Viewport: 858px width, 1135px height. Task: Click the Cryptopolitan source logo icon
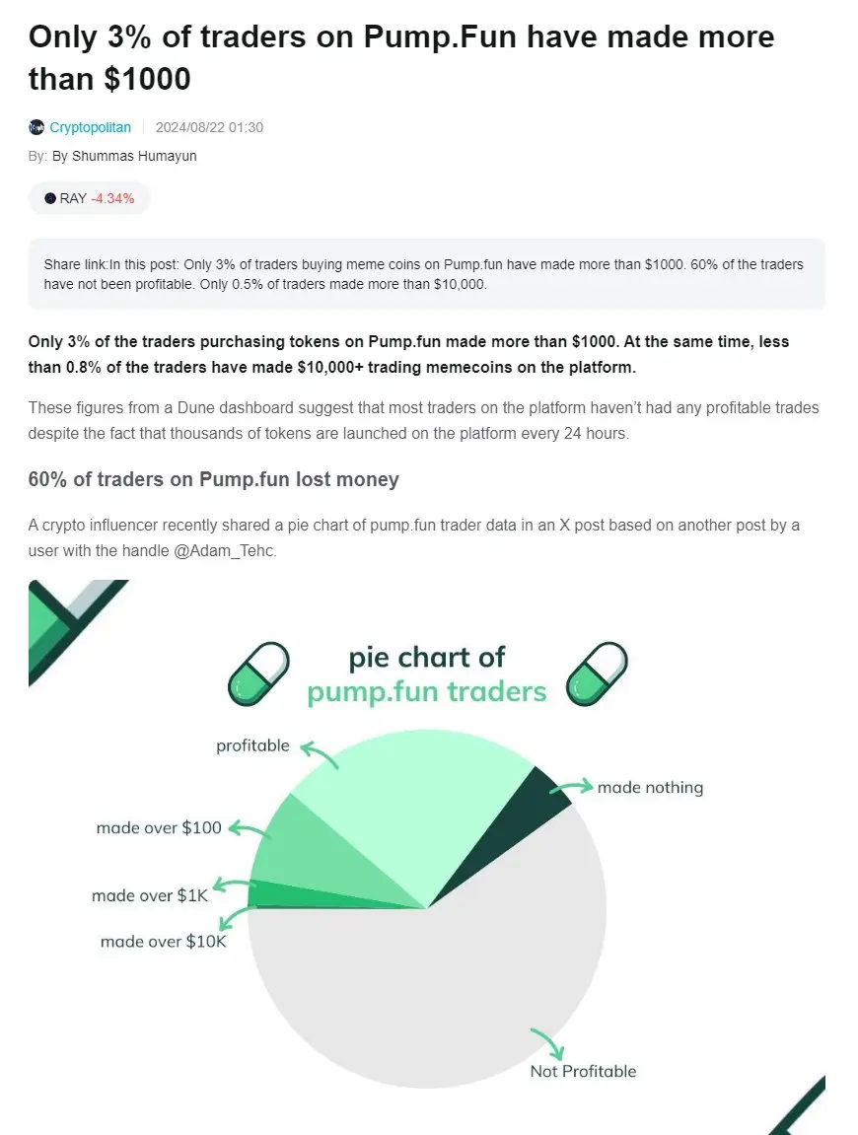(36, 127)
